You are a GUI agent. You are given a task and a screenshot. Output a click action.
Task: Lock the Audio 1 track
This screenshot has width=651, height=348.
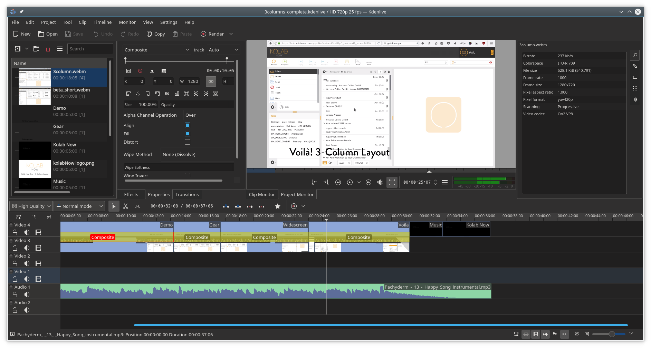tap(15, 294)
